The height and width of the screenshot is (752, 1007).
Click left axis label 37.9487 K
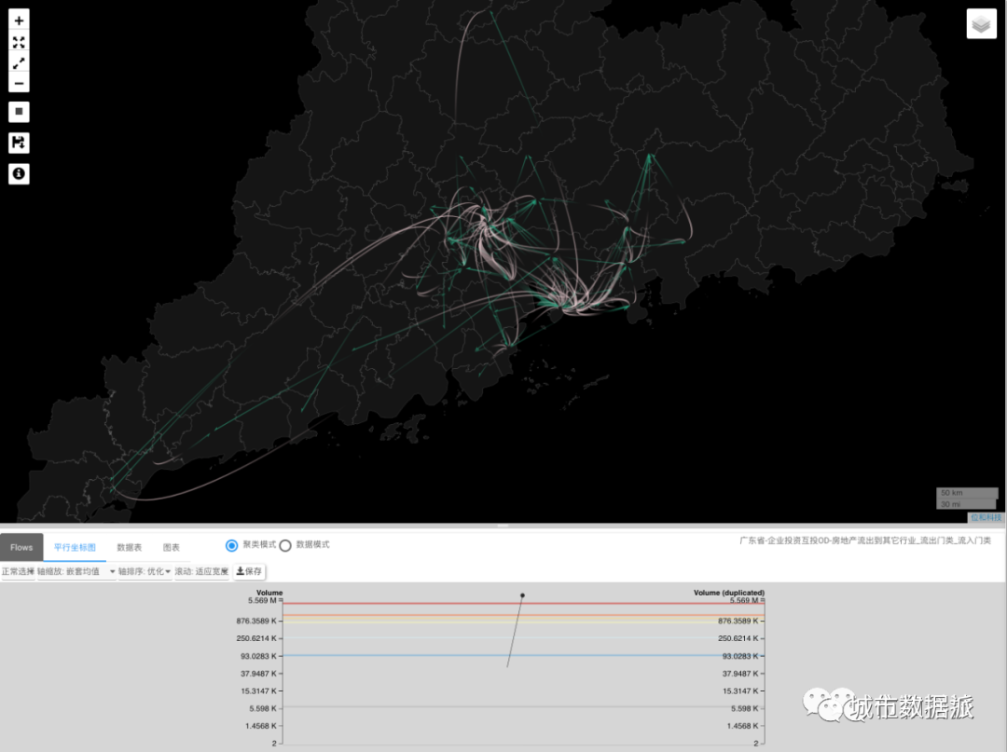258,674
